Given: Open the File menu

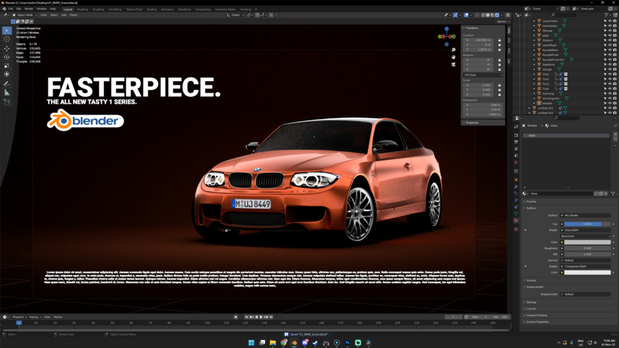Looking at the screenshot, I should [x=10, y=9].
